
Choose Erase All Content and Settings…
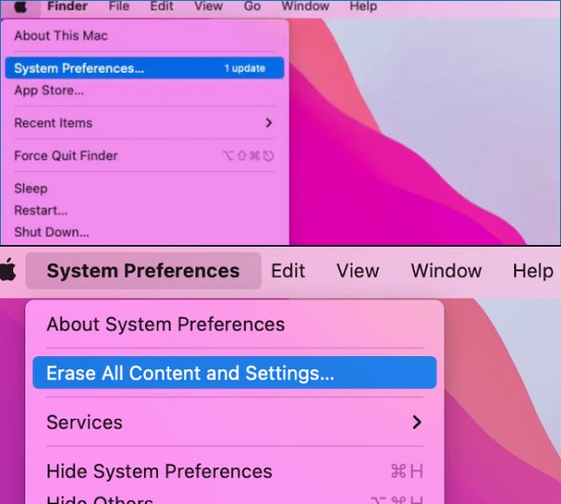(x=191, y=373)
